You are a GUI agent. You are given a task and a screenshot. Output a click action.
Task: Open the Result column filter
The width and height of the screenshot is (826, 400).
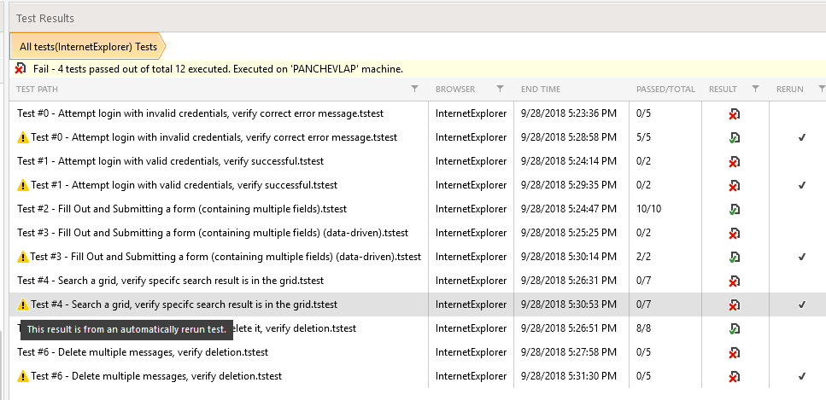click(x=755, y=89)
